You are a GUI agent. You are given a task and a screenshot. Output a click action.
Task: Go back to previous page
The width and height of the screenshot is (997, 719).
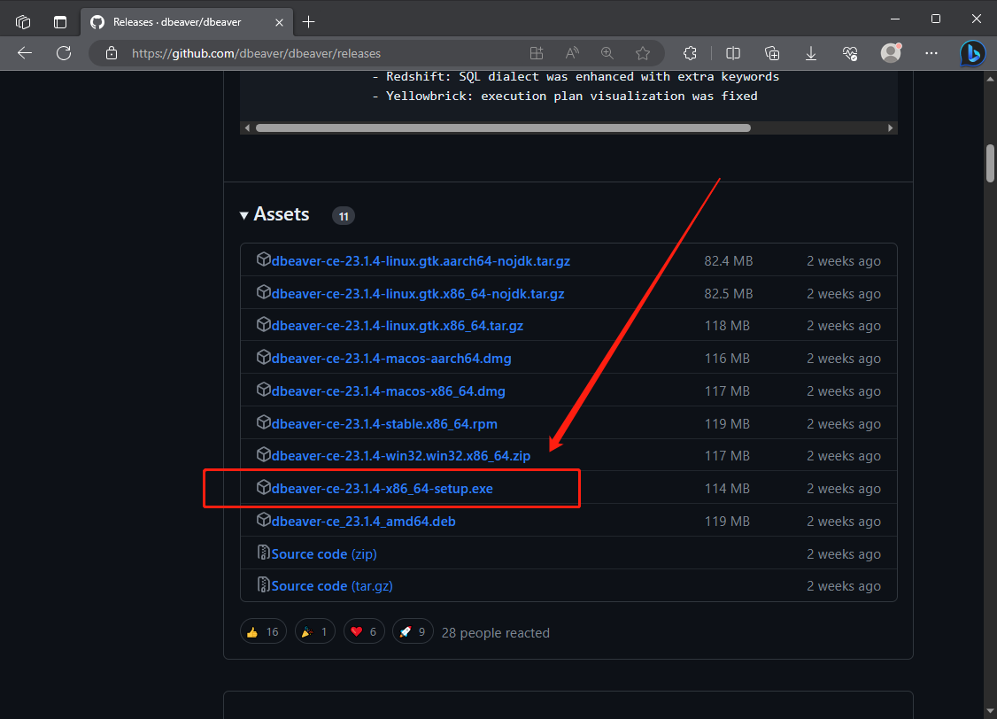pyautogui.click(x=25, y=53)
